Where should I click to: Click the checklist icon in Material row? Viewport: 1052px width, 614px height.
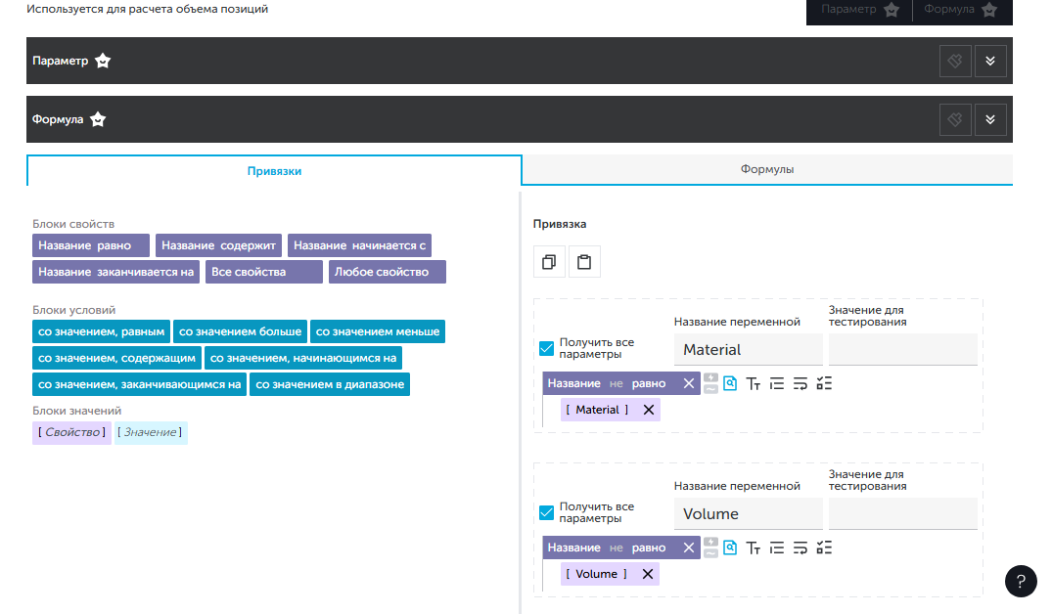(824, 383)
